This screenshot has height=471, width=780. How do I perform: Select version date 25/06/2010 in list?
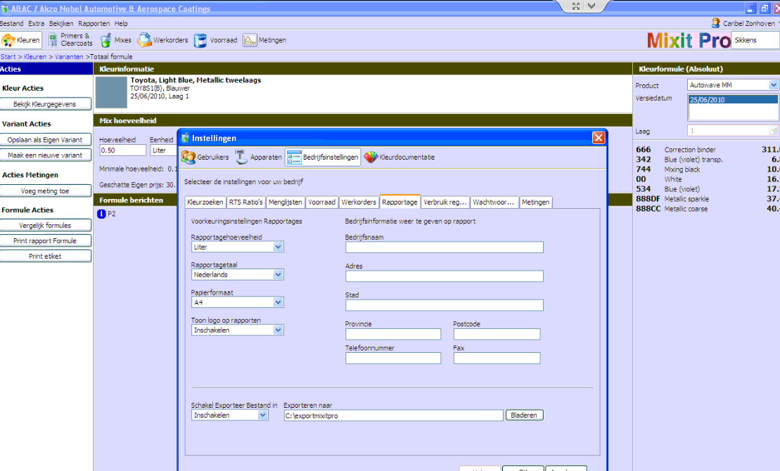[x=732, y=99]
